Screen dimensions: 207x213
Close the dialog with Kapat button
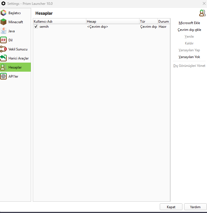click(171, 207)
